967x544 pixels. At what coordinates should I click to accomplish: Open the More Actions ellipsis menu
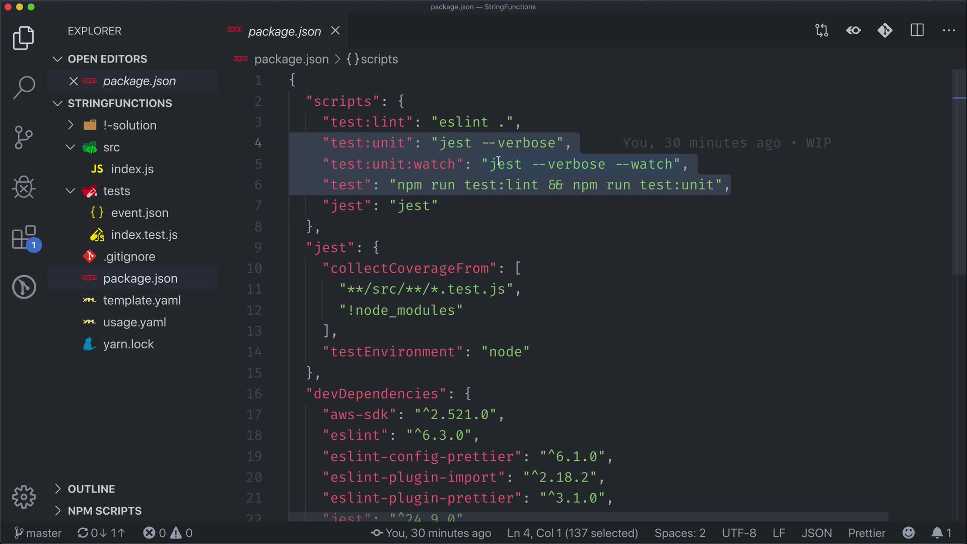point(949,31)
